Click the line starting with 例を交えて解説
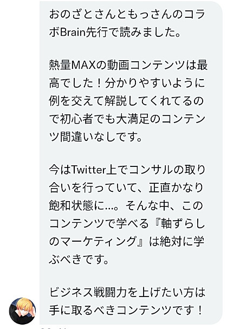Screen dimensions: 227x329 click(126, 101)
